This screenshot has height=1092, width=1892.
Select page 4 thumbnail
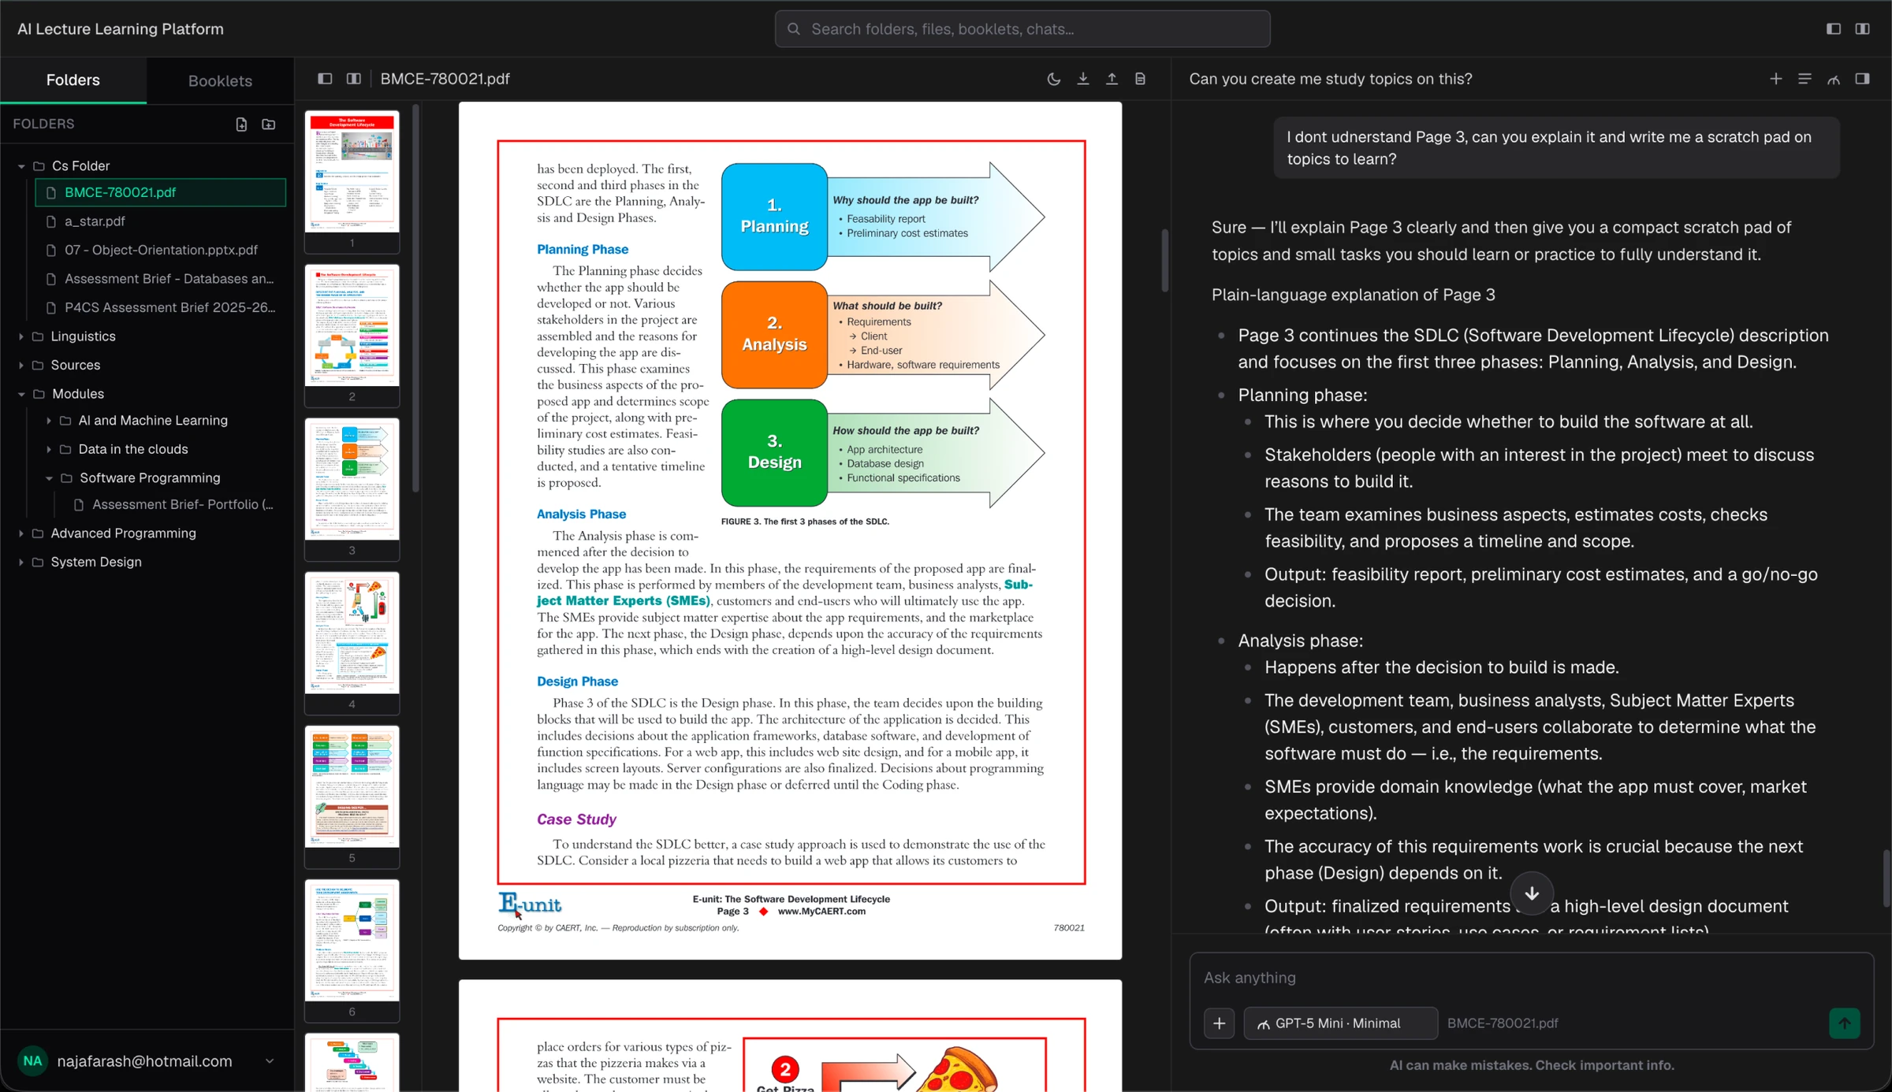(x=352, y=643)
